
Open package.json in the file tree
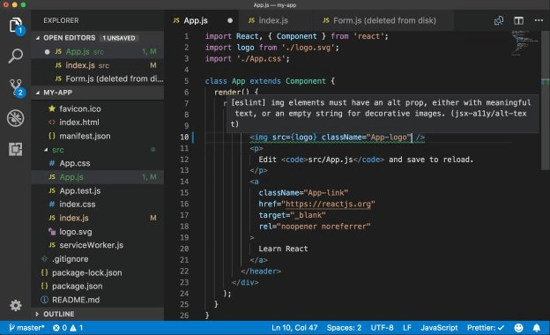point(98,287)
